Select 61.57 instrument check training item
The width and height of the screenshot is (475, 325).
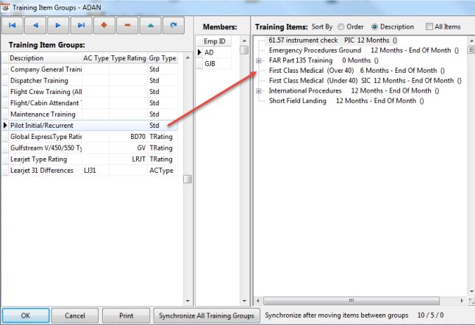(x=332, y=40)
